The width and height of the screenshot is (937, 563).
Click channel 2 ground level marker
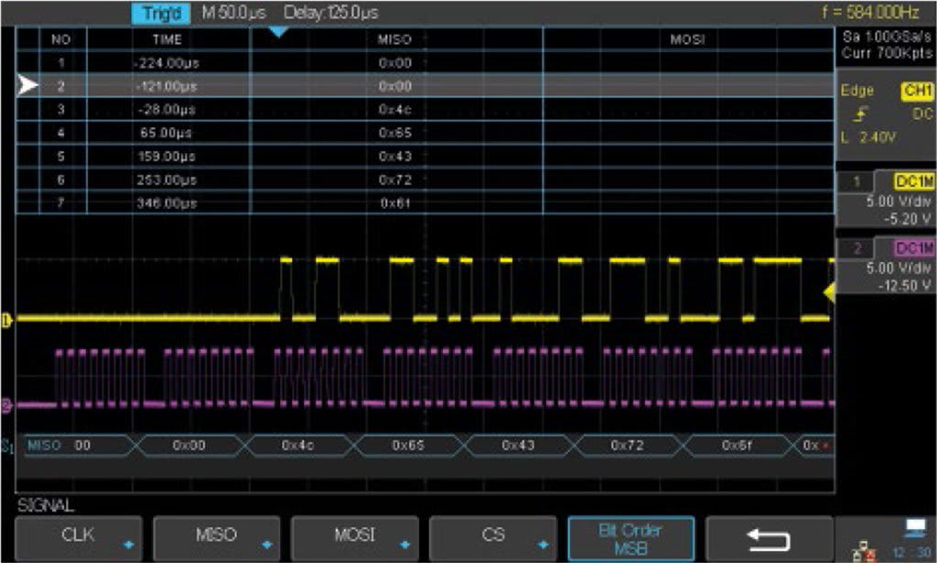pos(6,406)
